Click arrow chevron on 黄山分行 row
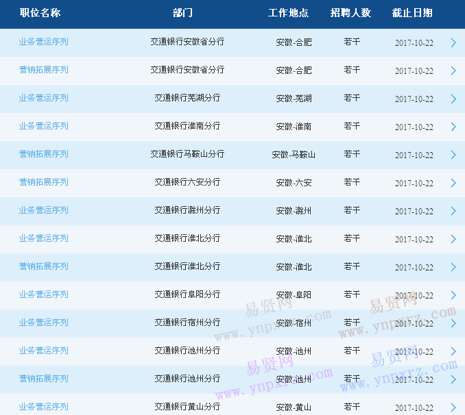Viewport: 465px width, 415px height. (453, 407)
